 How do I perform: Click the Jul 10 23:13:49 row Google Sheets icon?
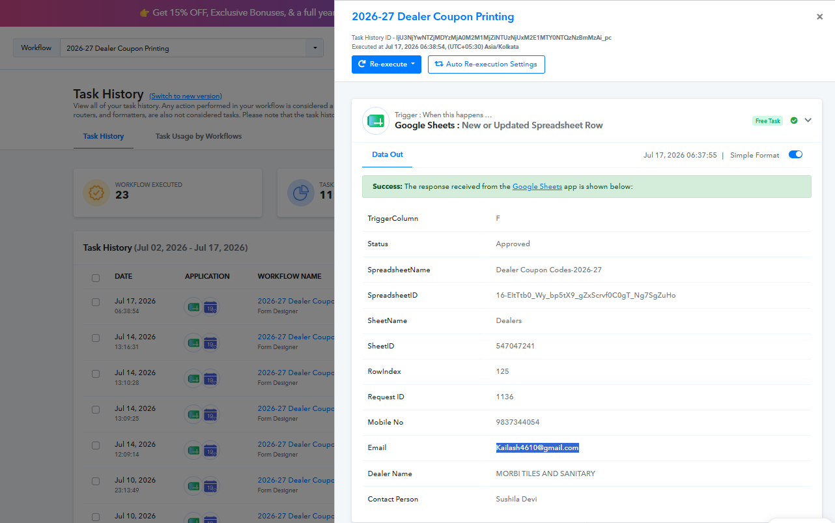(x=193, y=486)
